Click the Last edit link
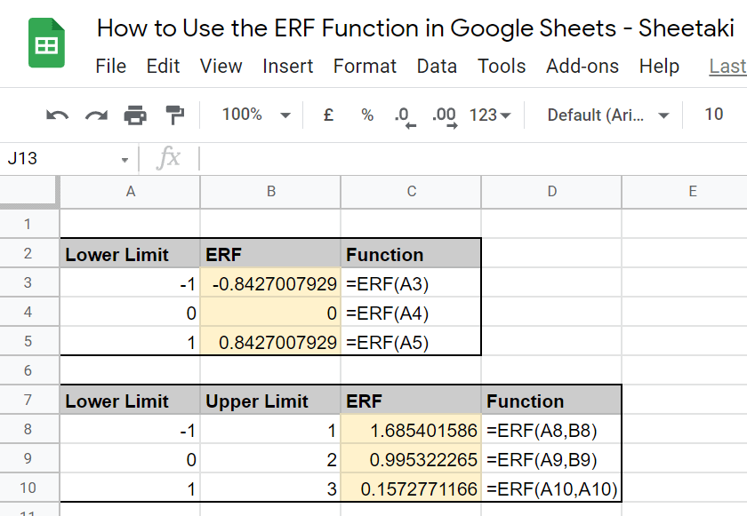Screen dimensions: 747x516 pos(727,66)
